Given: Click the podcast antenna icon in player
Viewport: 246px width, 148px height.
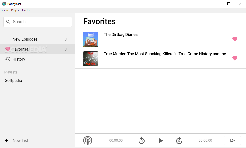Looking at the screenshot, I should (88, 141).
